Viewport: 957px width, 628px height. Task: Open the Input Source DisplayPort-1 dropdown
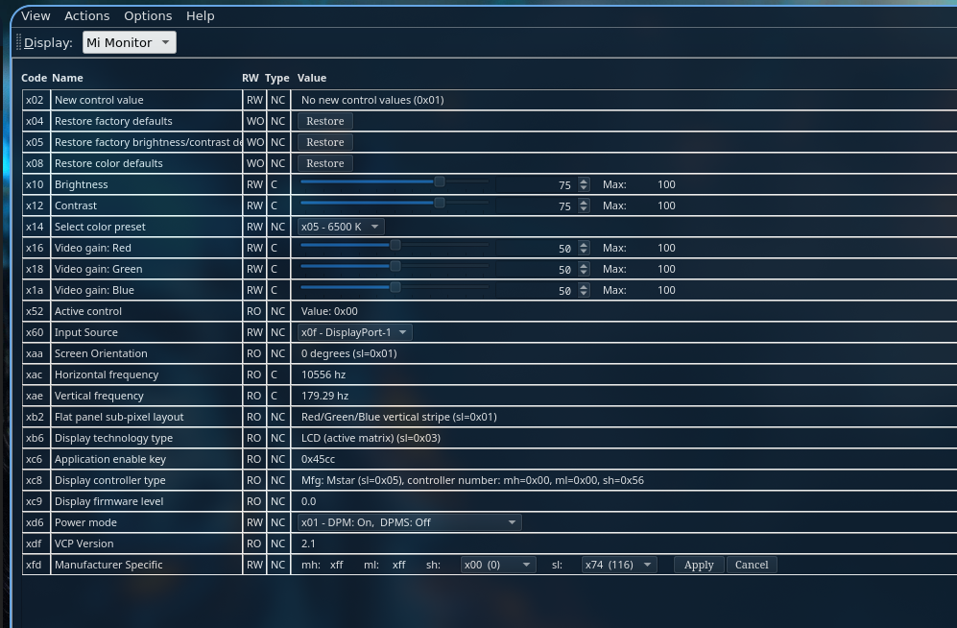(354, 332)
